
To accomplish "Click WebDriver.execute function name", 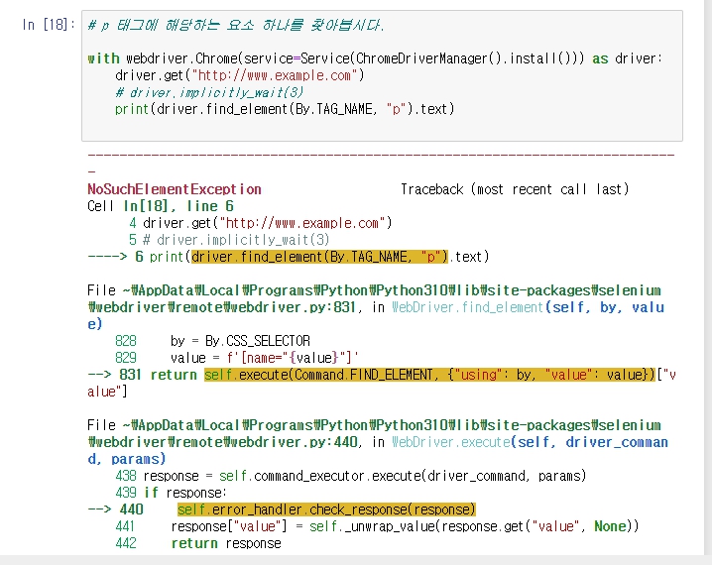I will (x=451, y=442).
